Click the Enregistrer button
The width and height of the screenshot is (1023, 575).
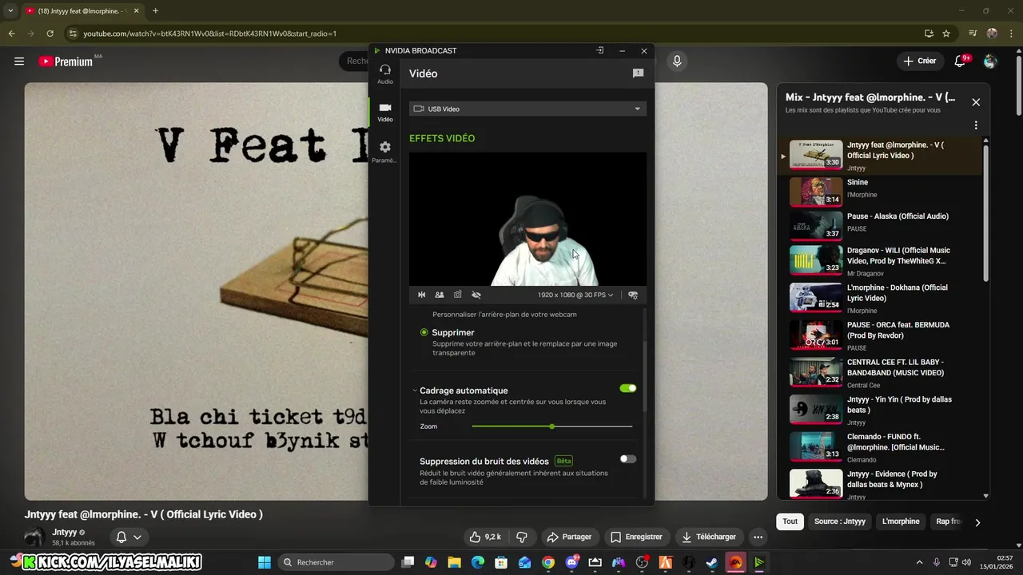(x=637, y=537)
